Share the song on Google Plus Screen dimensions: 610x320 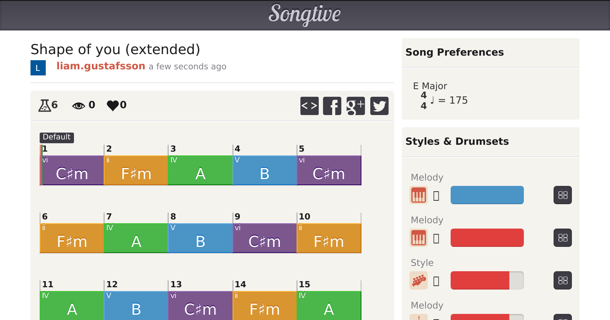click(x=355, y=106)
